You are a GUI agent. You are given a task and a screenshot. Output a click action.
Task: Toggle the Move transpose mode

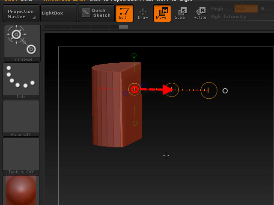point(162,13)
